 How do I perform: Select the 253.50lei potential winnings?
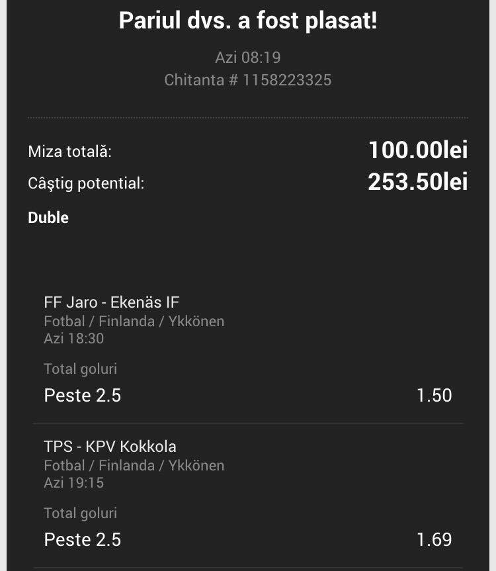click(x=418, y=181)
